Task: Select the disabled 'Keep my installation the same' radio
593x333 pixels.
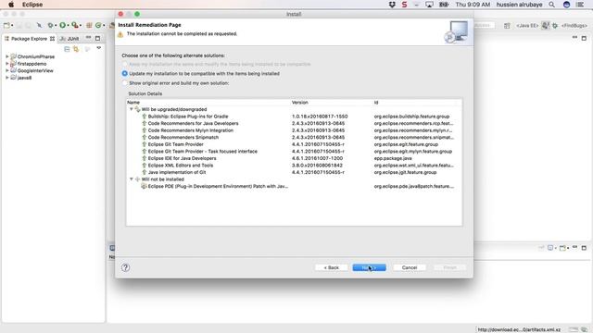Action: 124,64
